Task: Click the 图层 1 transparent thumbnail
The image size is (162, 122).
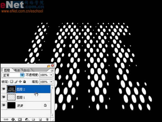Action: point(11,97)
